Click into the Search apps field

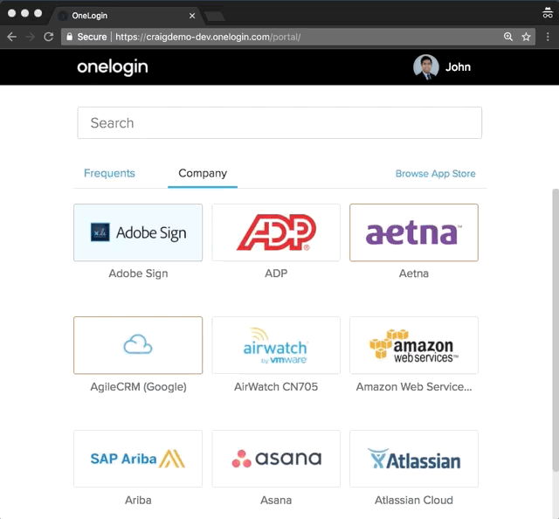click(x=279, y=122)
